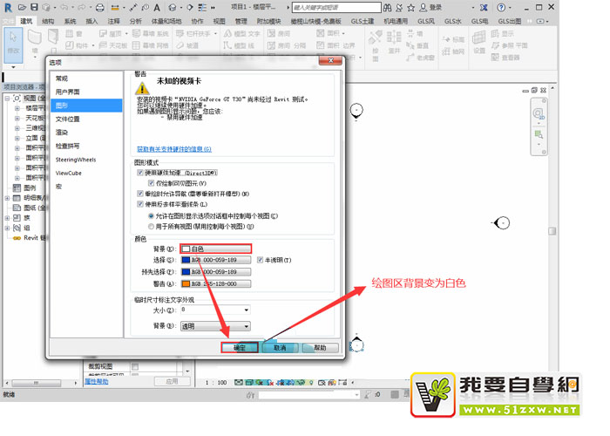Toggle 裁剪视图 checkbox in properties panel
610x436 pixels.
coord(135,366)
